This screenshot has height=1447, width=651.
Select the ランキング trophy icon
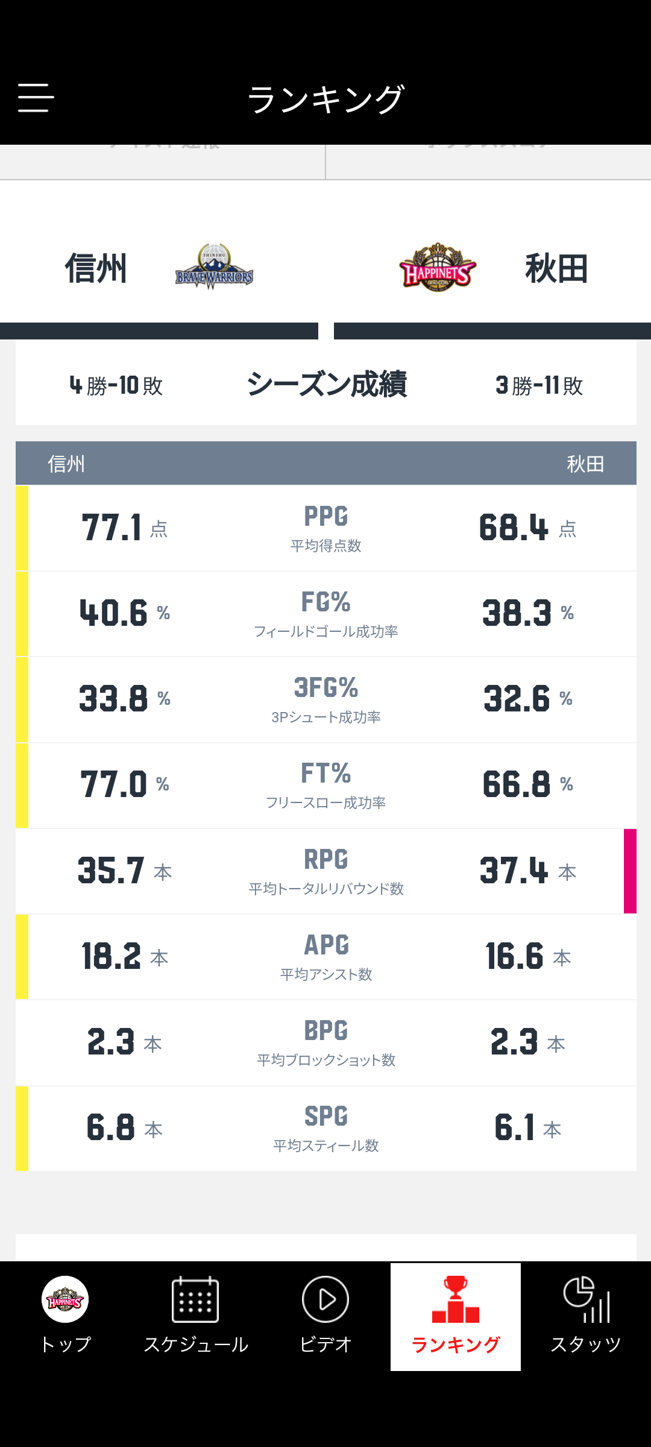pos(456,1299)
